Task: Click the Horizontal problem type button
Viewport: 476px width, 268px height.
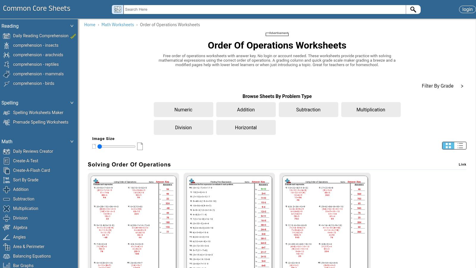Action: click(246, 127)
